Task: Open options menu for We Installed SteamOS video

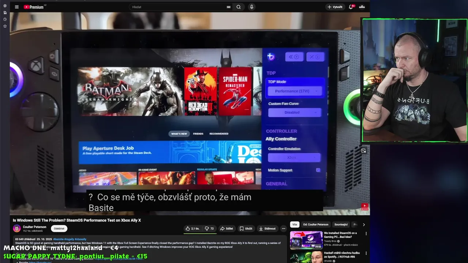Action: tap(366, 234)
